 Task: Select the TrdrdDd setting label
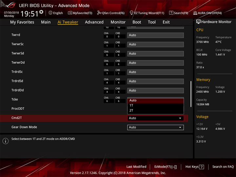tap(17, 90)
